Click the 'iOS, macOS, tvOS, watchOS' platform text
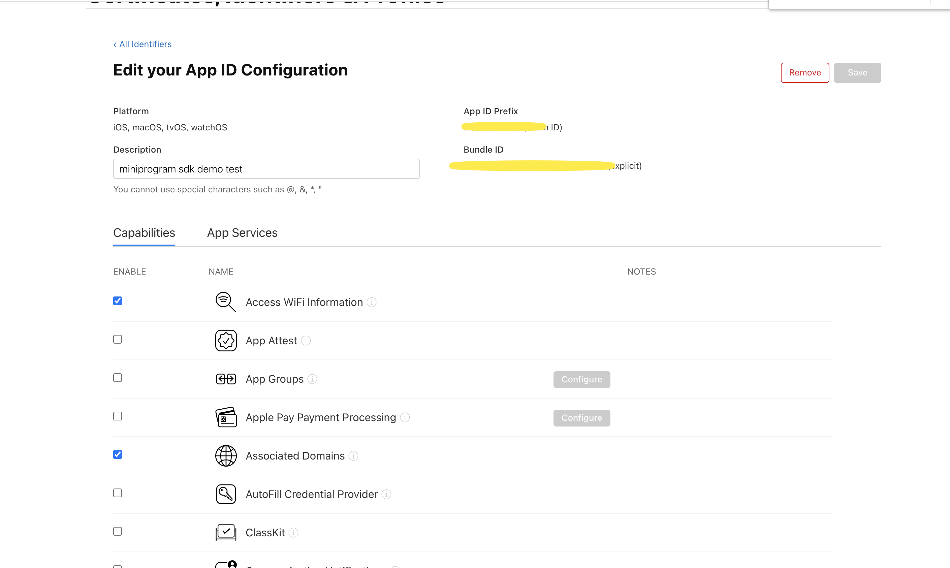The image size is (950, 568). click(x=170, y=127)
